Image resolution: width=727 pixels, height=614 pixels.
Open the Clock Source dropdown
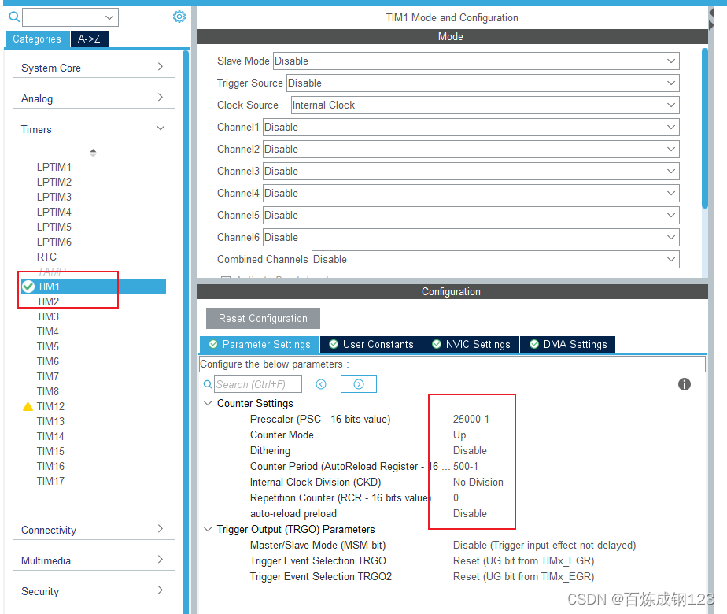(481, 105)
